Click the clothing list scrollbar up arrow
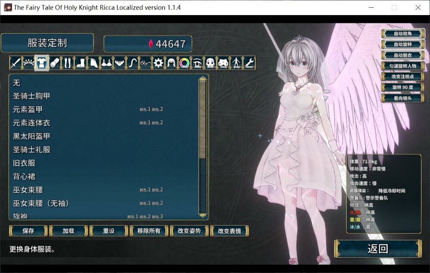Screen dimensions: 430x273 click(203, 78)
